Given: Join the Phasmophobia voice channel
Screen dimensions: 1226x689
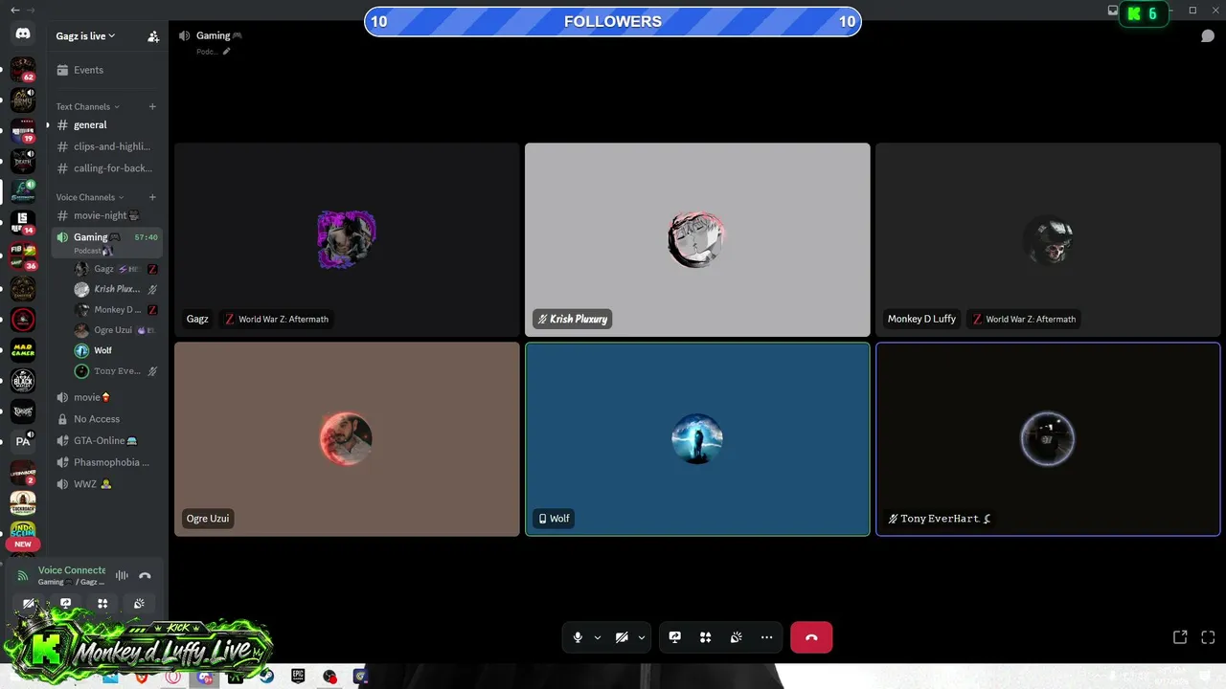Looking at the screenshot, I should point(106,462).
